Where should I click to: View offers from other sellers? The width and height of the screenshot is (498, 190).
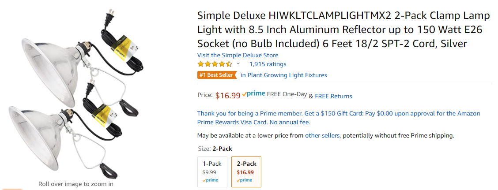[322, 136]
